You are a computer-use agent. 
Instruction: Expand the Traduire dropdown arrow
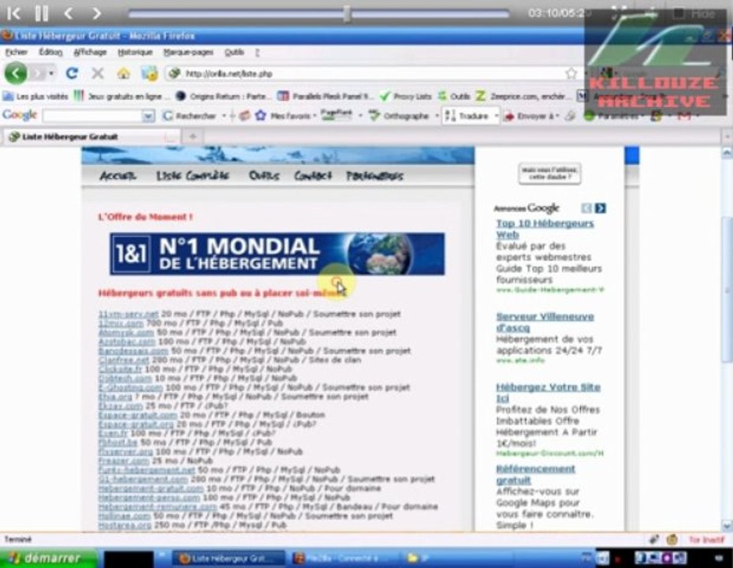pyautogui.click(x=496, y=115)
